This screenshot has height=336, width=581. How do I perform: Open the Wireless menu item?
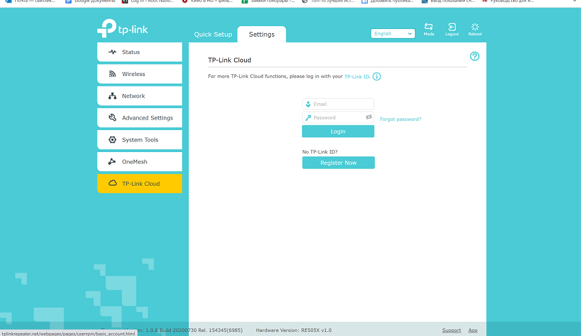(x=139, y=74)
